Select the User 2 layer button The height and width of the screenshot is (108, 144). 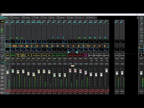(x=2, y=89)
